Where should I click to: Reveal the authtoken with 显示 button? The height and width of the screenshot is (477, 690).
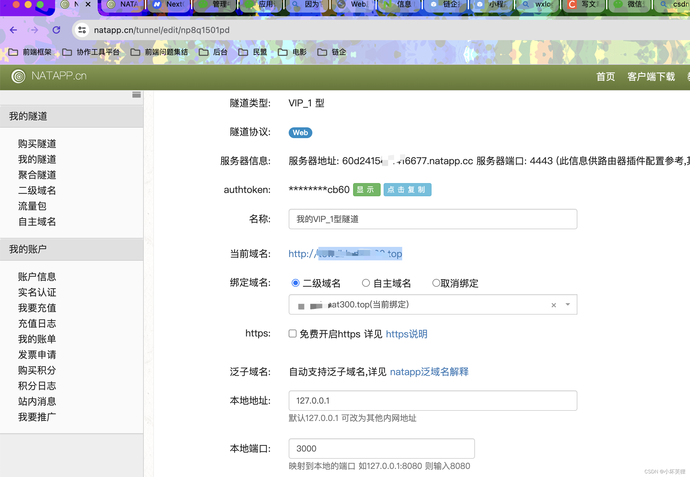(x=367, y=190)
